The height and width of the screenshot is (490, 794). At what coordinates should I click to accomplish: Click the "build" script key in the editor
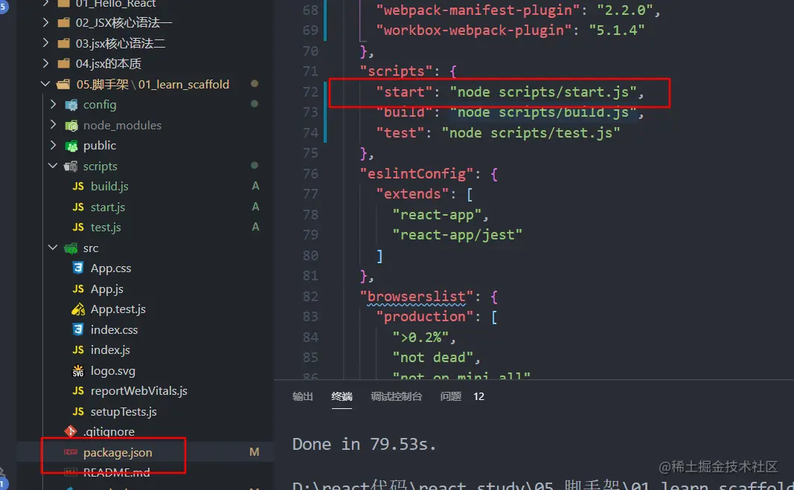coord(404,112)
